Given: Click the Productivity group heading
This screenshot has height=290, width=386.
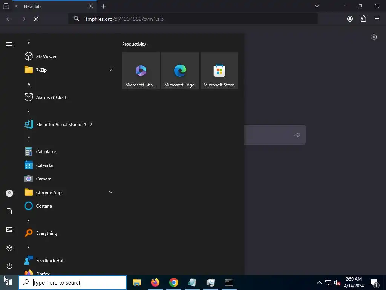Looking at the screenshot, I should coord(134,44).
